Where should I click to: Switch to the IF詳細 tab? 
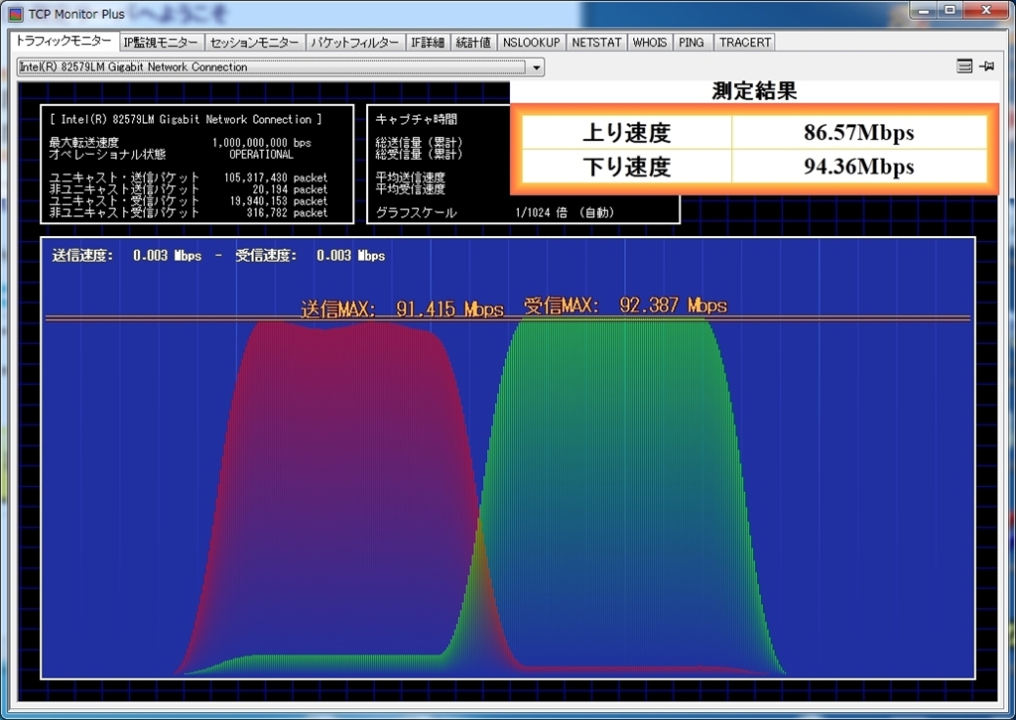tap(429, 43)
